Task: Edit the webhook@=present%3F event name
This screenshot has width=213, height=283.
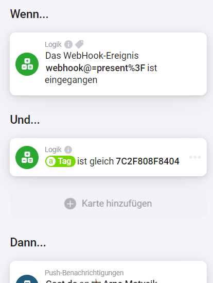Action: 95,68
